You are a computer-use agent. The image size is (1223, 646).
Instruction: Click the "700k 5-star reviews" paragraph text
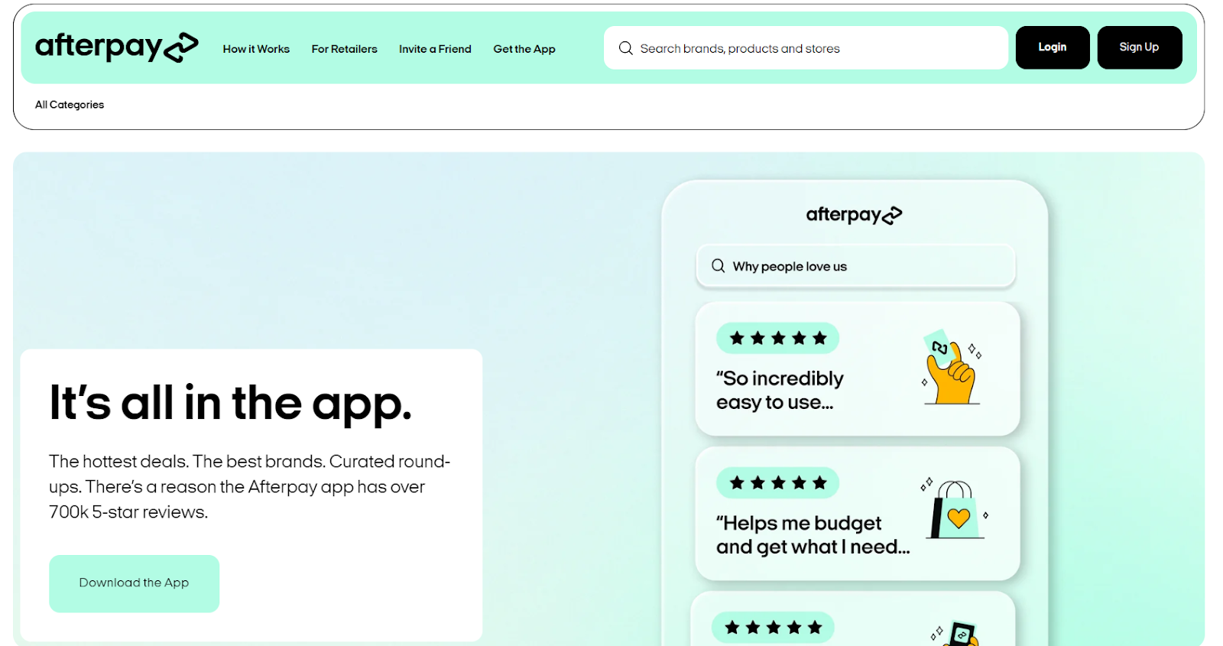pos(250,487)
